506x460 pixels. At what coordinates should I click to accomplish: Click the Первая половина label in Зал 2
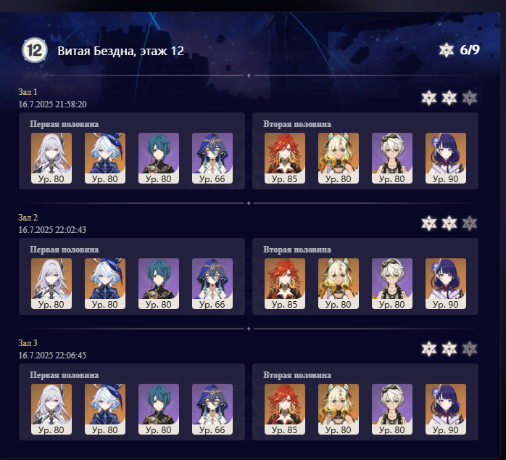pos(65,250)
